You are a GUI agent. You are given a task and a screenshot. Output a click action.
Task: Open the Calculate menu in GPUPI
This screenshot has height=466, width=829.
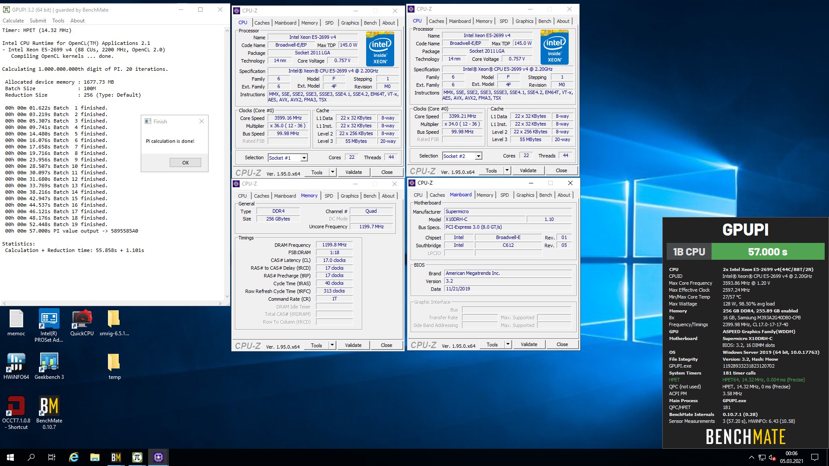click(x=13, y=21)
